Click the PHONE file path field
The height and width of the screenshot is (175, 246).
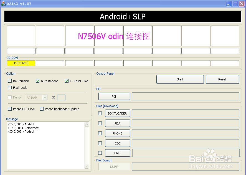pyautogui.click(x=186, y=133)
